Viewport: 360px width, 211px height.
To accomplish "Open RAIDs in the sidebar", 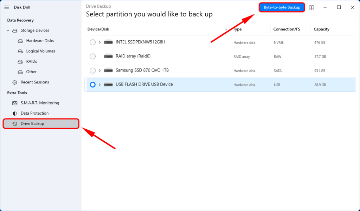I will pos(31,61).
